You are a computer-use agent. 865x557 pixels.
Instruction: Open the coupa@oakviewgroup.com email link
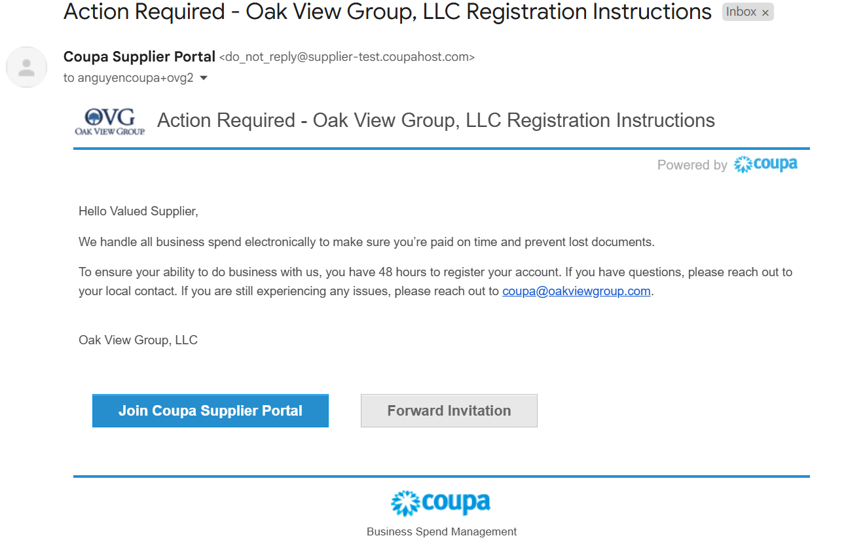click(x=576, y=291)
